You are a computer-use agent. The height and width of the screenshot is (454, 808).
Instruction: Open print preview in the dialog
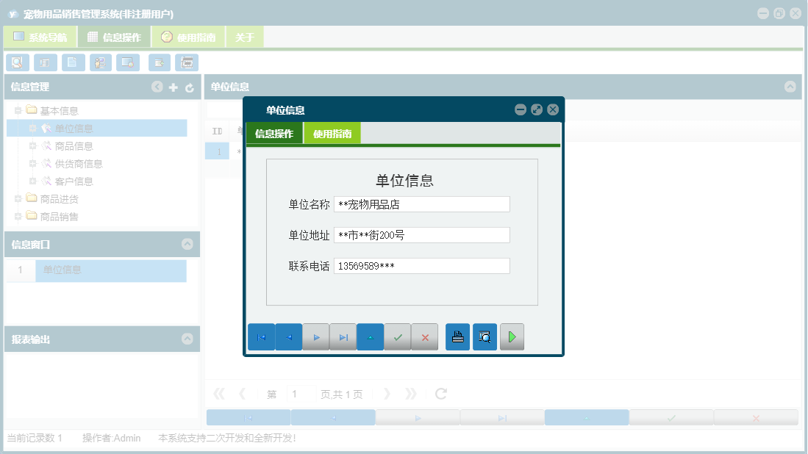pos(485,336)
